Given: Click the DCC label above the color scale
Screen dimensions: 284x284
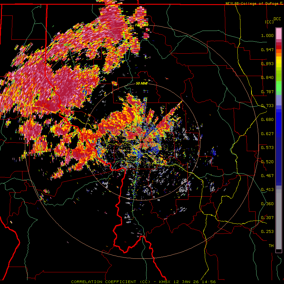Looking at the screenshot, I should (x=277, y=19).
